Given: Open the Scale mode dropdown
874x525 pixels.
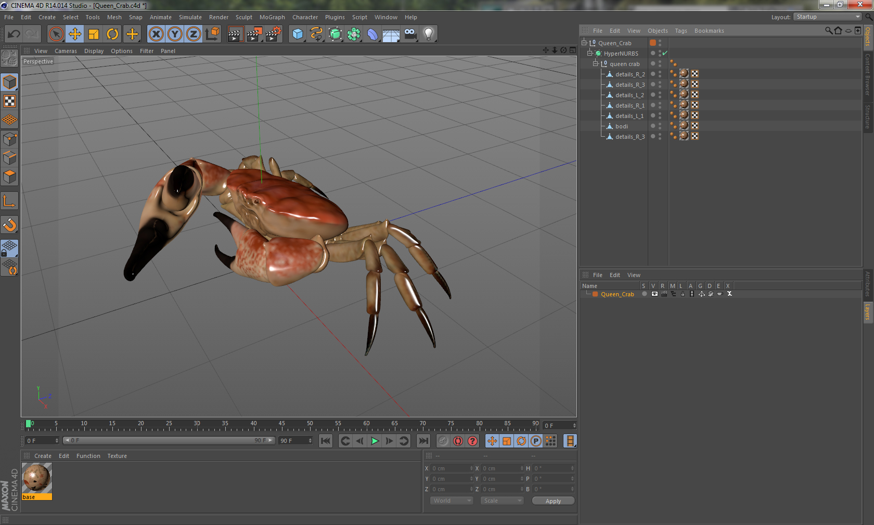Looking at the screenshot, I should 502,501.
